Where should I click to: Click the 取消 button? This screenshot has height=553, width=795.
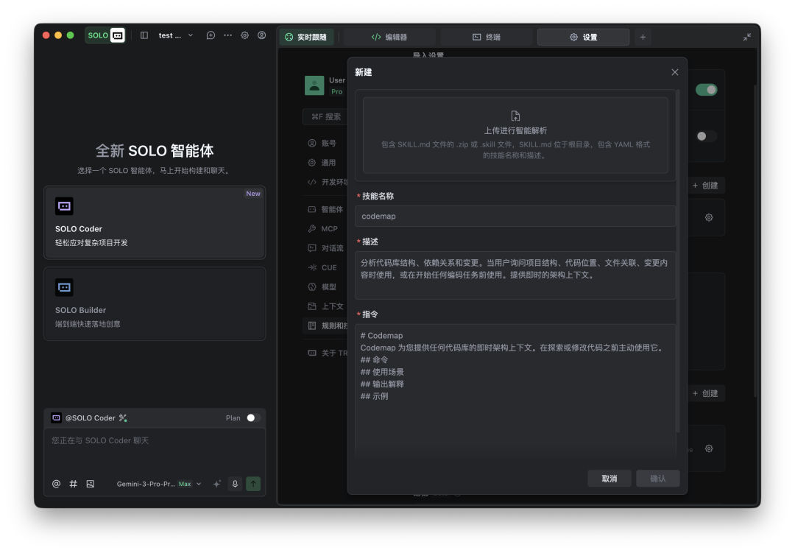609,479
